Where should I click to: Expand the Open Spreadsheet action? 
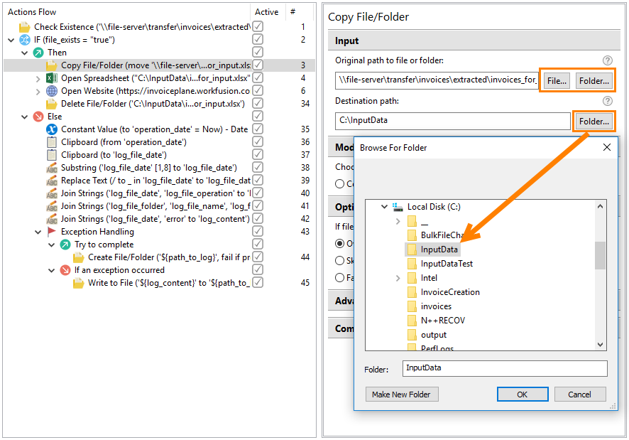point(38,79)
